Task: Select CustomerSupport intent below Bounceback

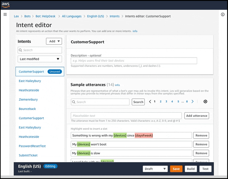Action: [x=31, y=118]
